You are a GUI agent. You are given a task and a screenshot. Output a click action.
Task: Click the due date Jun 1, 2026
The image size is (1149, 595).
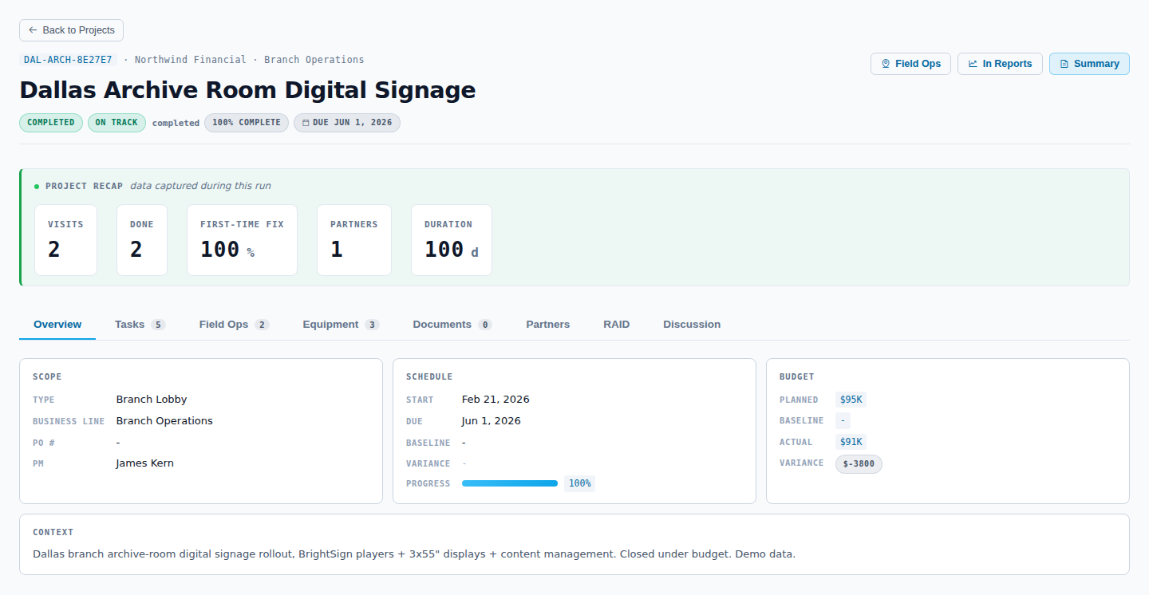click(x=492, y=421)
